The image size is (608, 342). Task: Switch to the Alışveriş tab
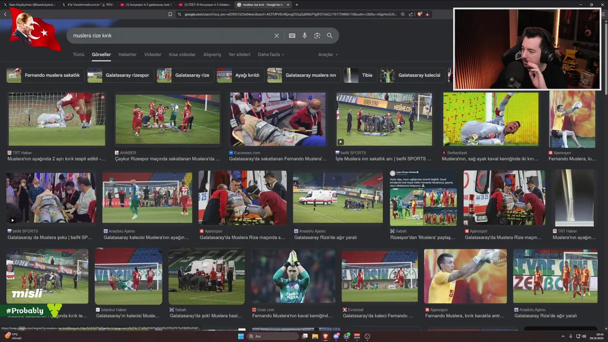[212, 55]
